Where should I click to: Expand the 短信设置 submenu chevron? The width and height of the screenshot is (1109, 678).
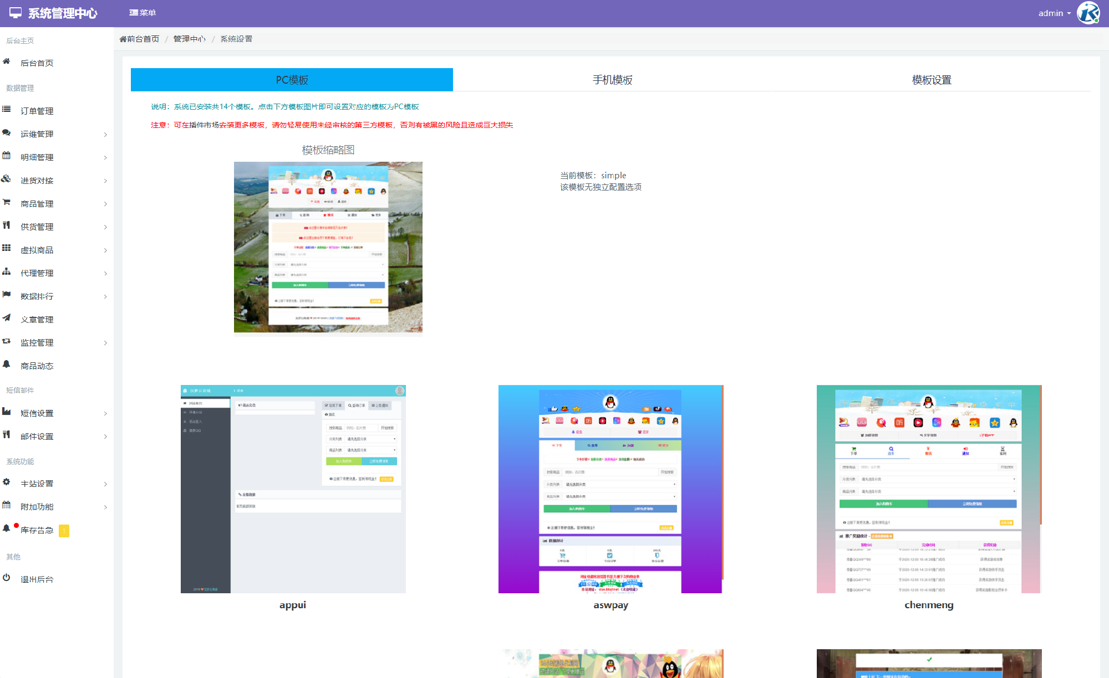point(105,414)
